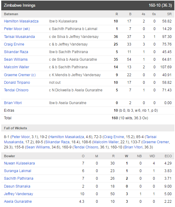Open Brian Vitori batsman row link

point(13,103)
